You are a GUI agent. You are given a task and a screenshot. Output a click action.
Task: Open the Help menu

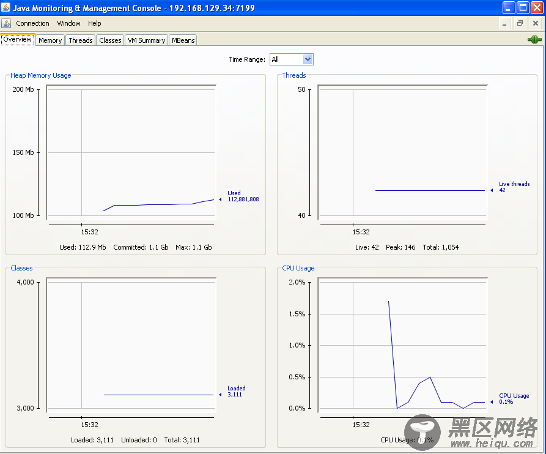(x=94, y=23)
